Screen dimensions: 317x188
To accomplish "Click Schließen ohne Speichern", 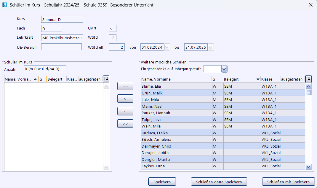I will point(219,182).
